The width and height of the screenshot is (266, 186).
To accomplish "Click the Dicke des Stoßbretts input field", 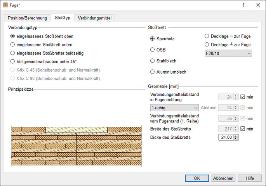I will [x=226, y=137].
